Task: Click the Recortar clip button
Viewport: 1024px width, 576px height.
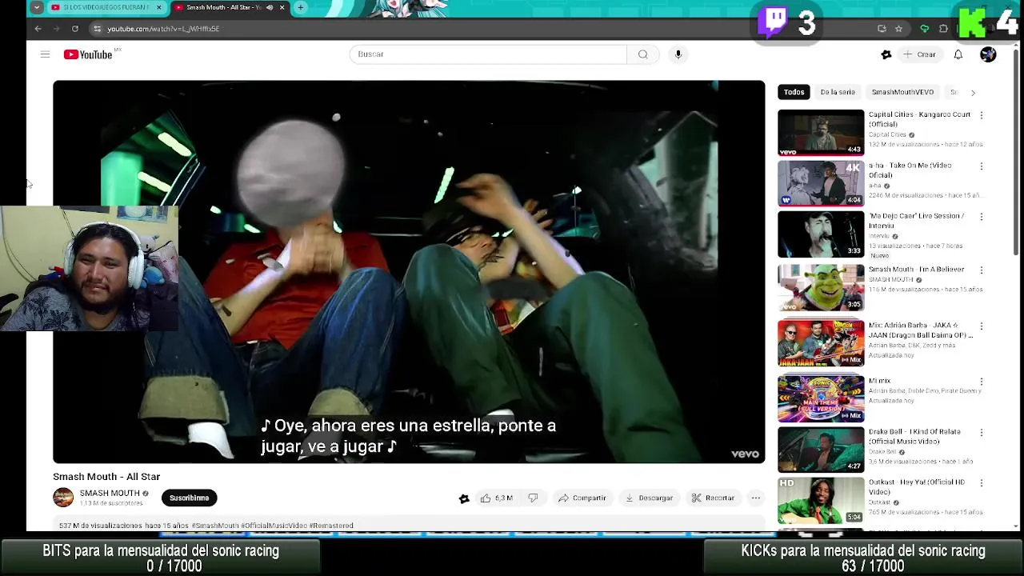Action: coord(713,498)
